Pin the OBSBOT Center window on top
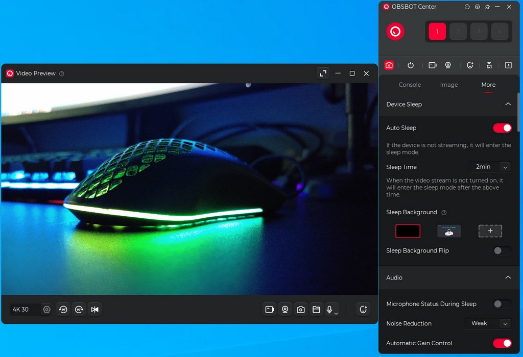Image resolution: width=523 pixels, height=357 pixels. pos(487,7)
